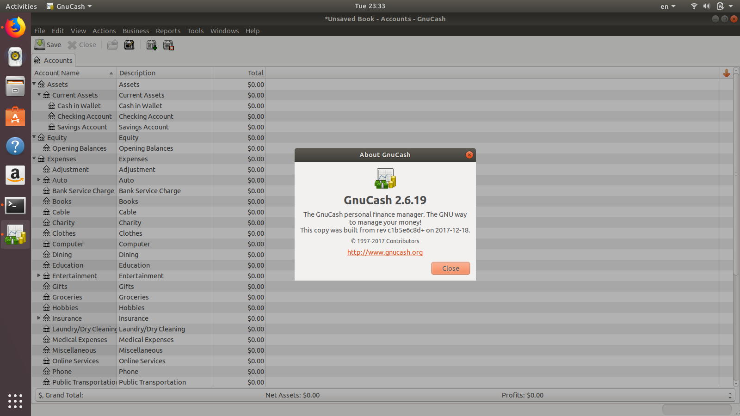The width and height of the screenshot is (740, 416).
Task: Open the http://www.gnucash.org link
Action: pyautogui.click(x=385, y=252)
